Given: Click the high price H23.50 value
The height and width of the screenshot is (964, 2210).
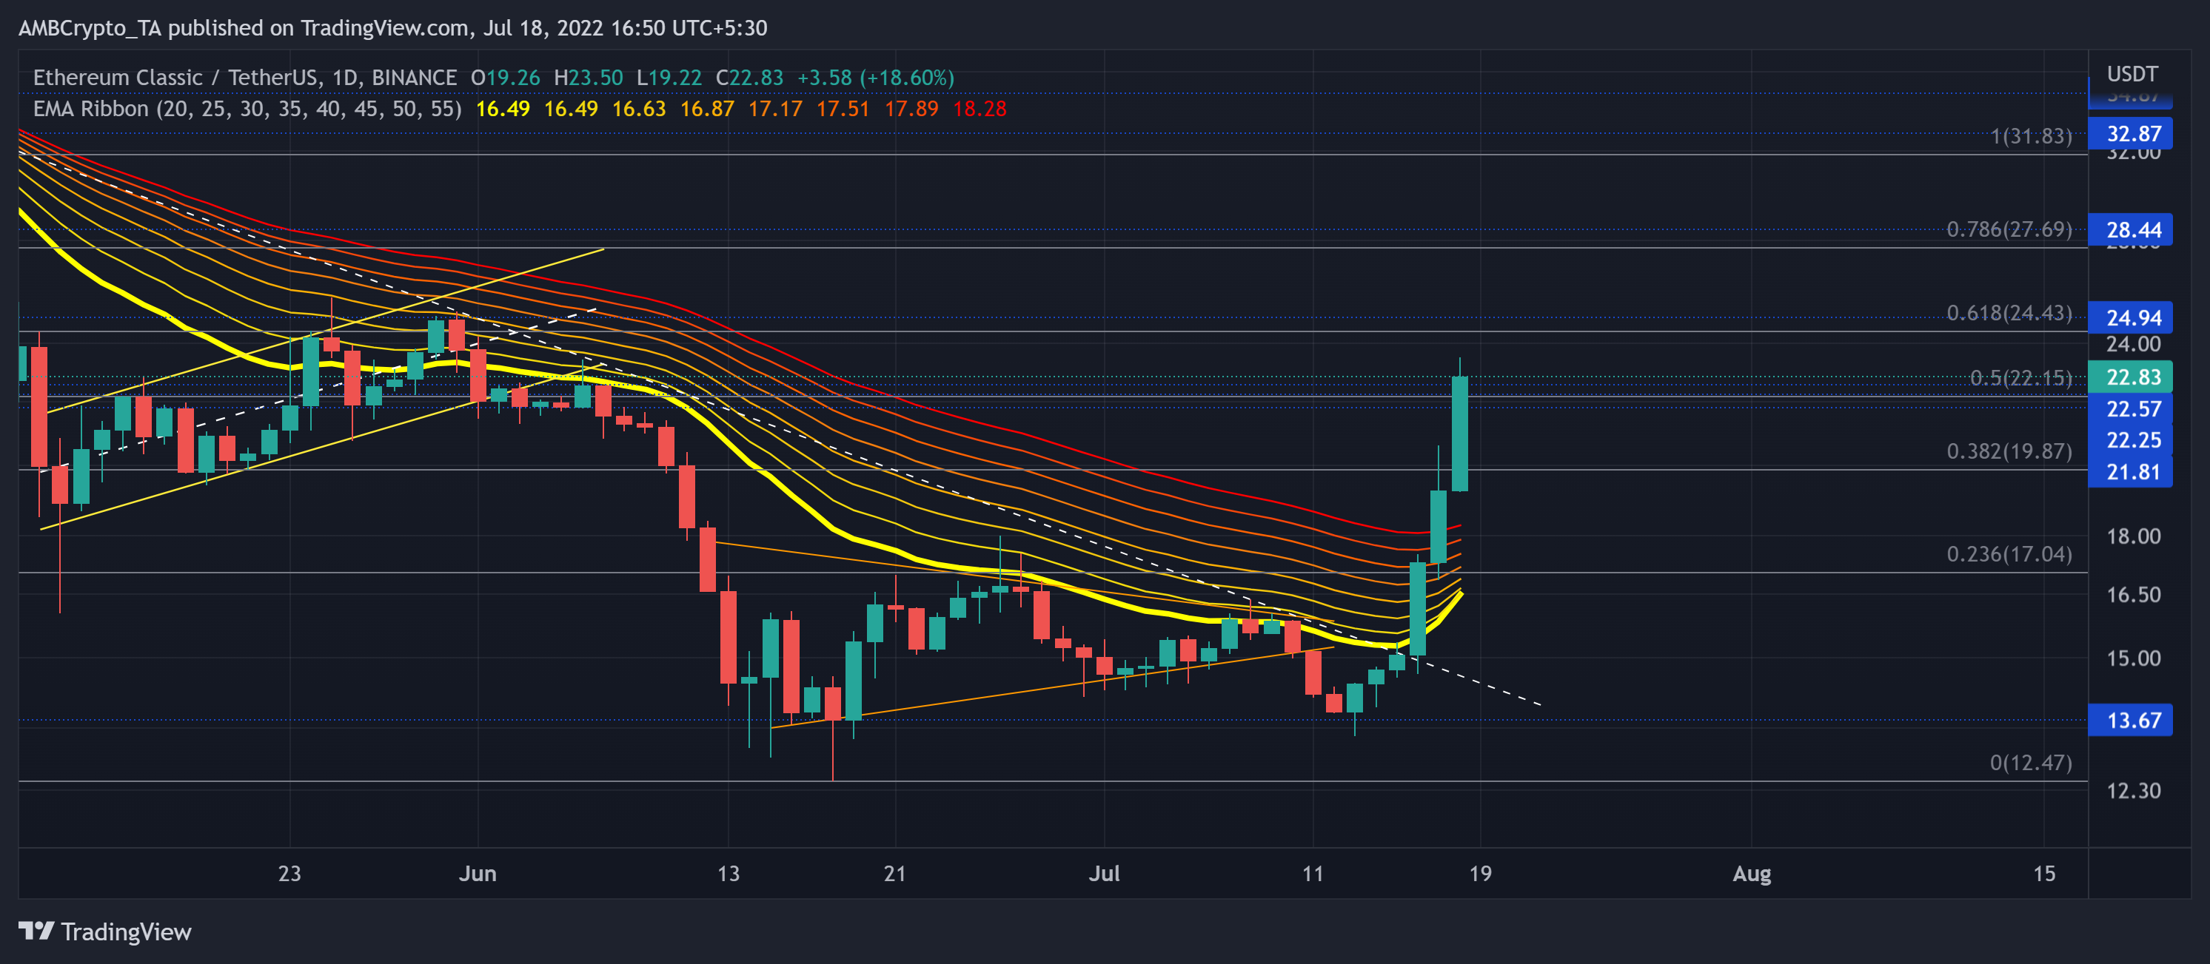Looking at the screenshot, I should [589, 77].
